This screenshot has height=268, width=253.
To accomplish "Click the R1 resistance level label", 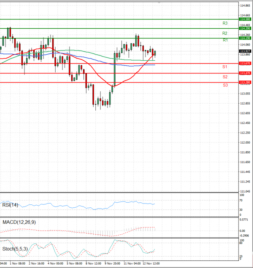I will point(225,40).
